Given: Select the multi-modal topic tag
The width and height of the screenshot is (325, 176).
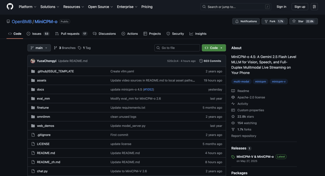Looking at the screenshot, I should click(x=241, y=82).
